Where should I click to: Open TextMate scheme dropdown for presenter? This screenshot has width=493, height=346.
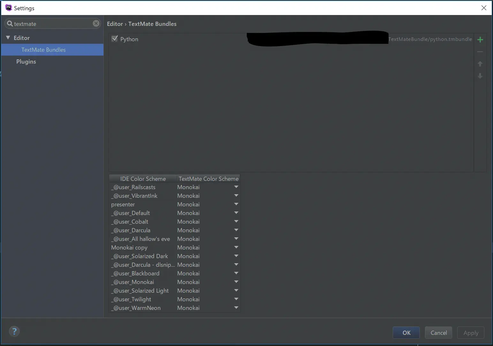(x=236, y=204)
